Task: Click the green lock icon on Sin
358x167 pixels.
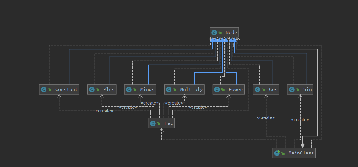Action: [x=297, y=90]
